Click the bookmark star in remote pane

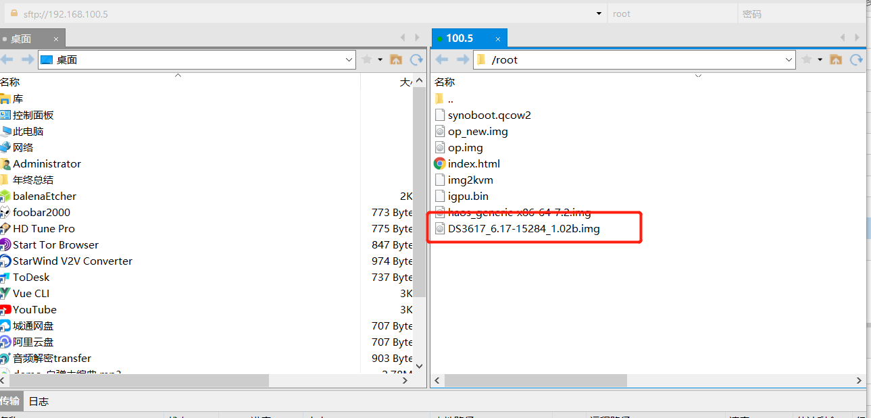[806, 60]
